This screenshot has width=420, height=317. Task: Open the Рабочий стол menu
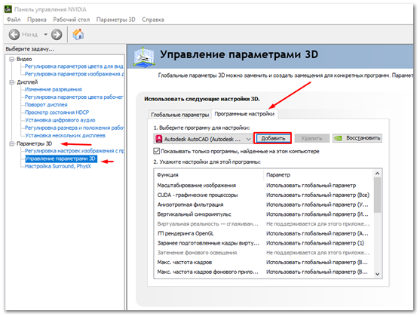pos(71,20)
